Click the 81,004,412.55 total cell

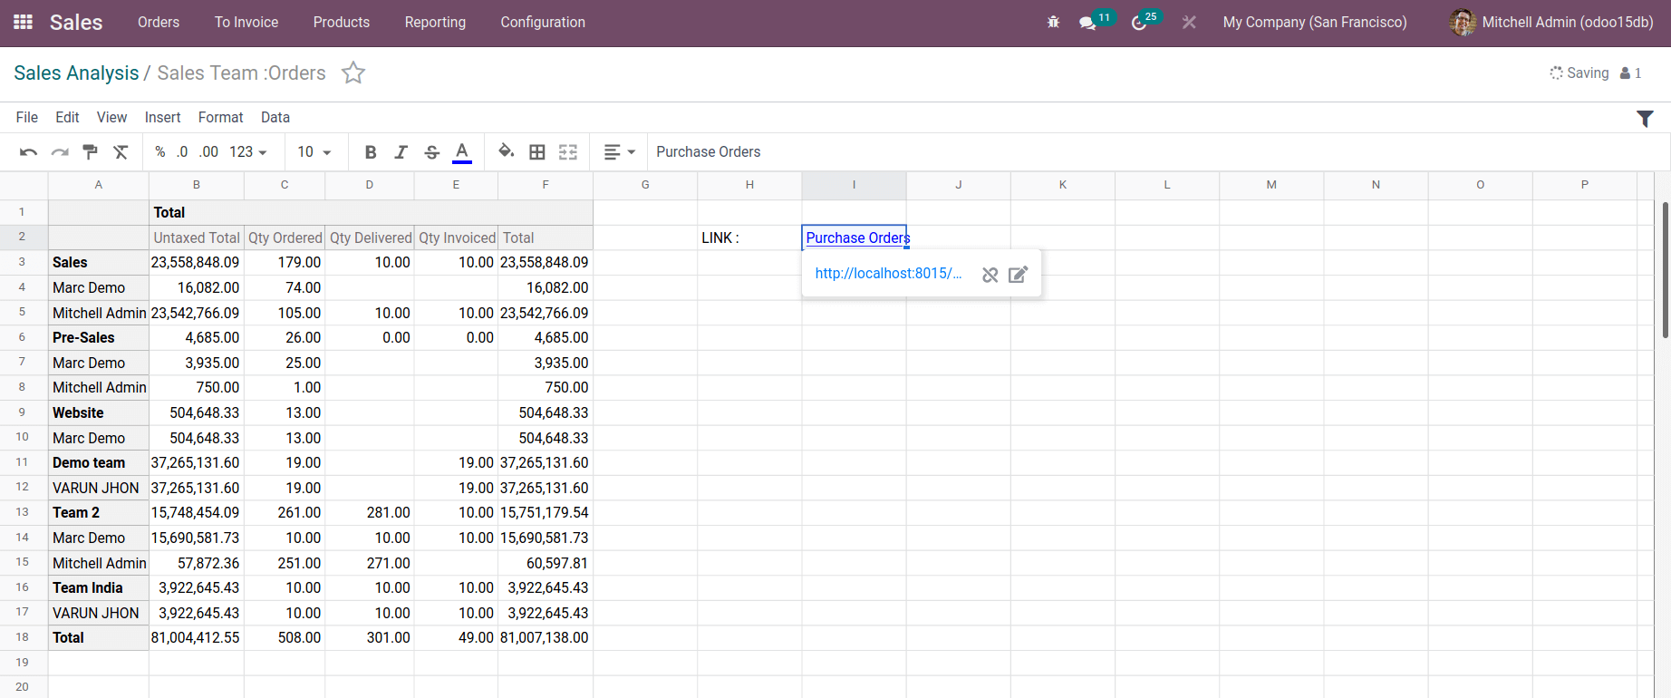(x=197, y=637)
